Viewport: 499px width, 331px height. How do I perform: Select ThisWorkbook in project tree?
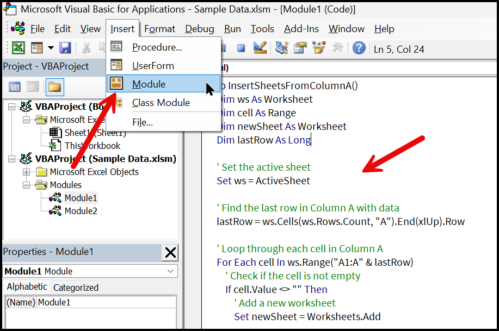93,146
